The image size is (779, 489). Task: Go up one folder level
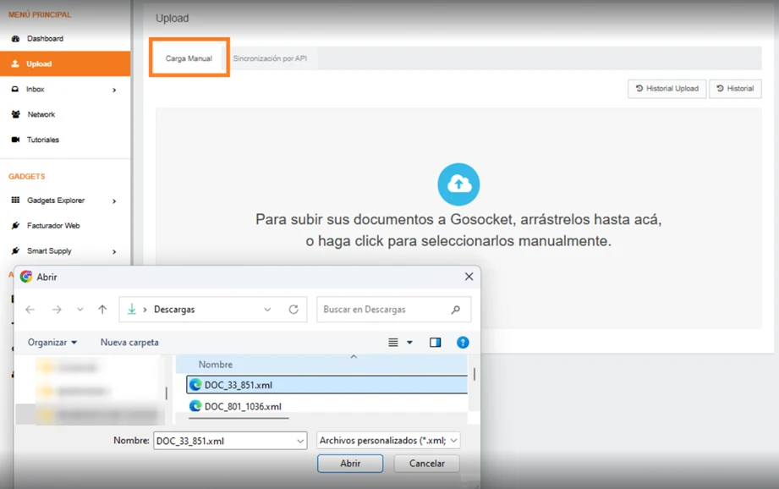click(x=102, y=310)
